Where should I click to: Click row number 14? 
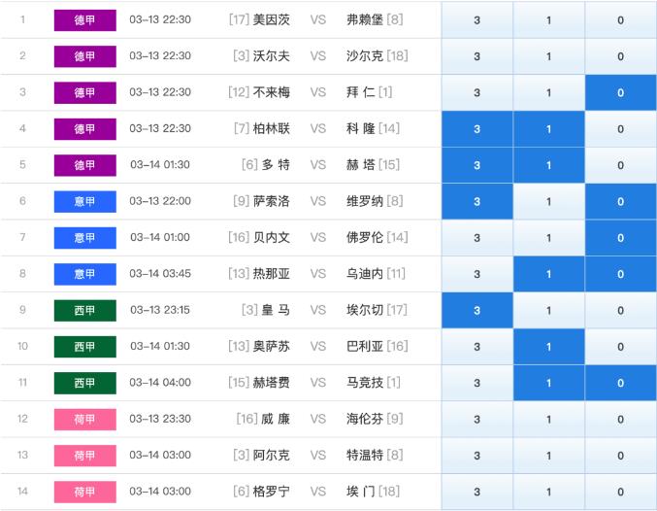(x=22, y=492)
